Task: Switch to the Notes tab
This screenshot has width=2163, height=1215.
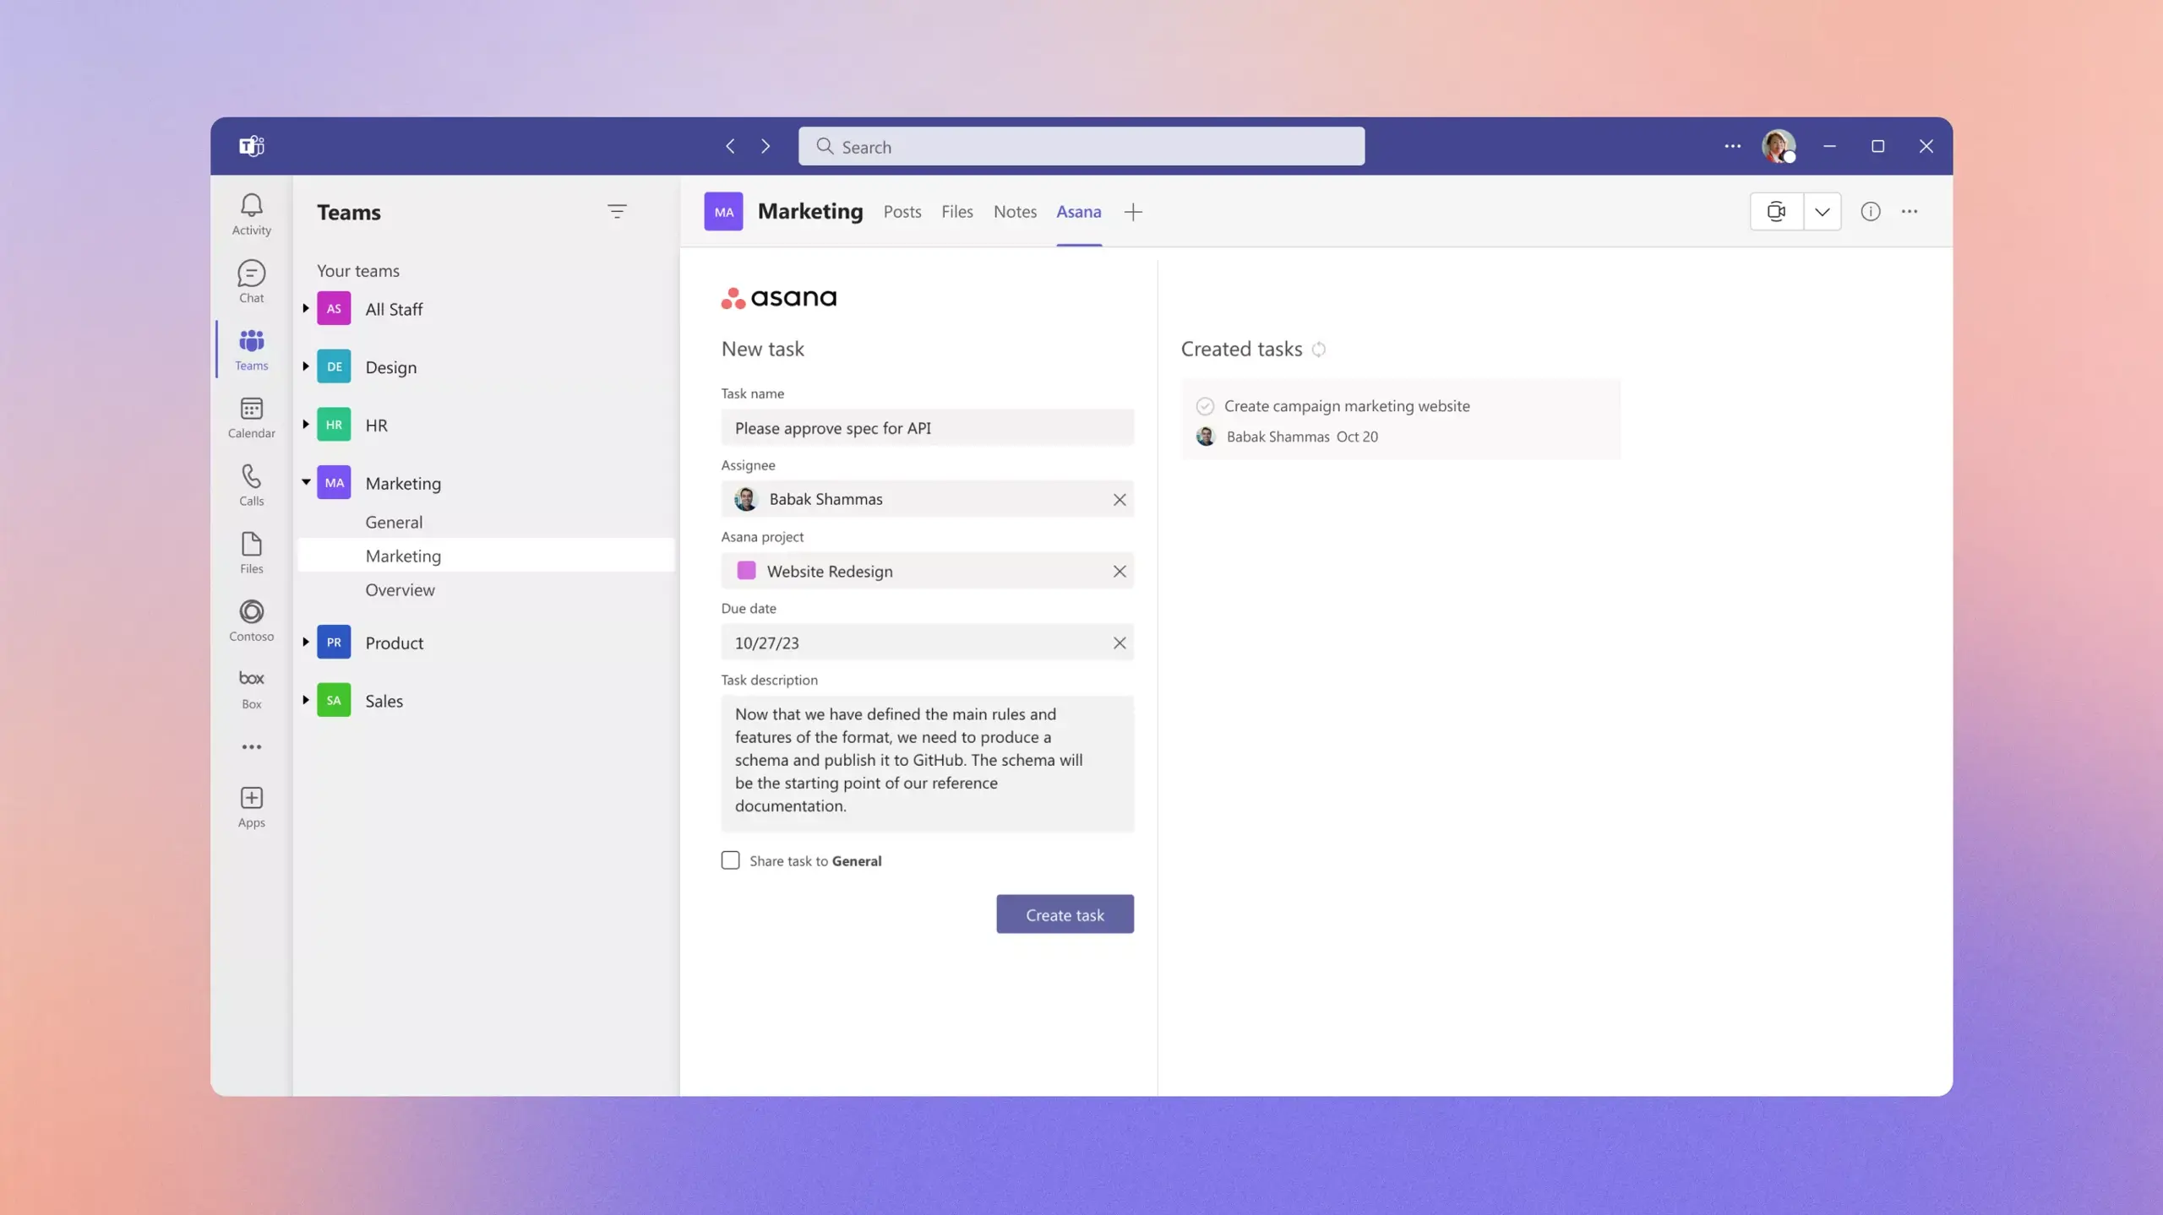Action: pos(1015,211)
